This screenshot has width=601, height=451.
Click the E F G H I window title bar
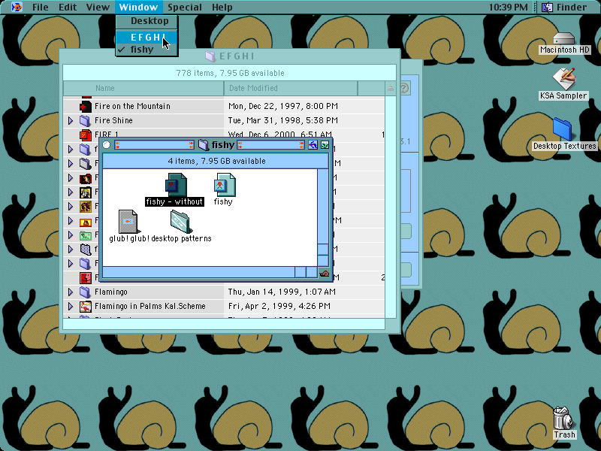tap(230, 56)
